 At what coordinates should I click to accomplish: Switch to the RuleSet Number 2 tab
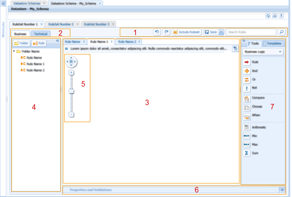(61, 24)
